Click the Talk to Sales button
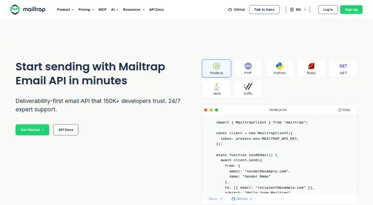 tap(264, 9)
